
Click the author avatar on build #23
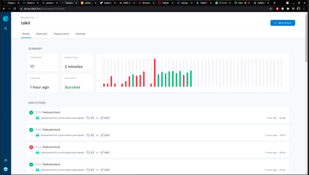click(x=38, y=152)
